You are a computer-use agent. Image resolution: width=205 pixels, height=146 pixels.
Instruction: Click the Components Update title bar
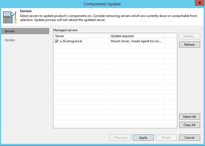102,4
